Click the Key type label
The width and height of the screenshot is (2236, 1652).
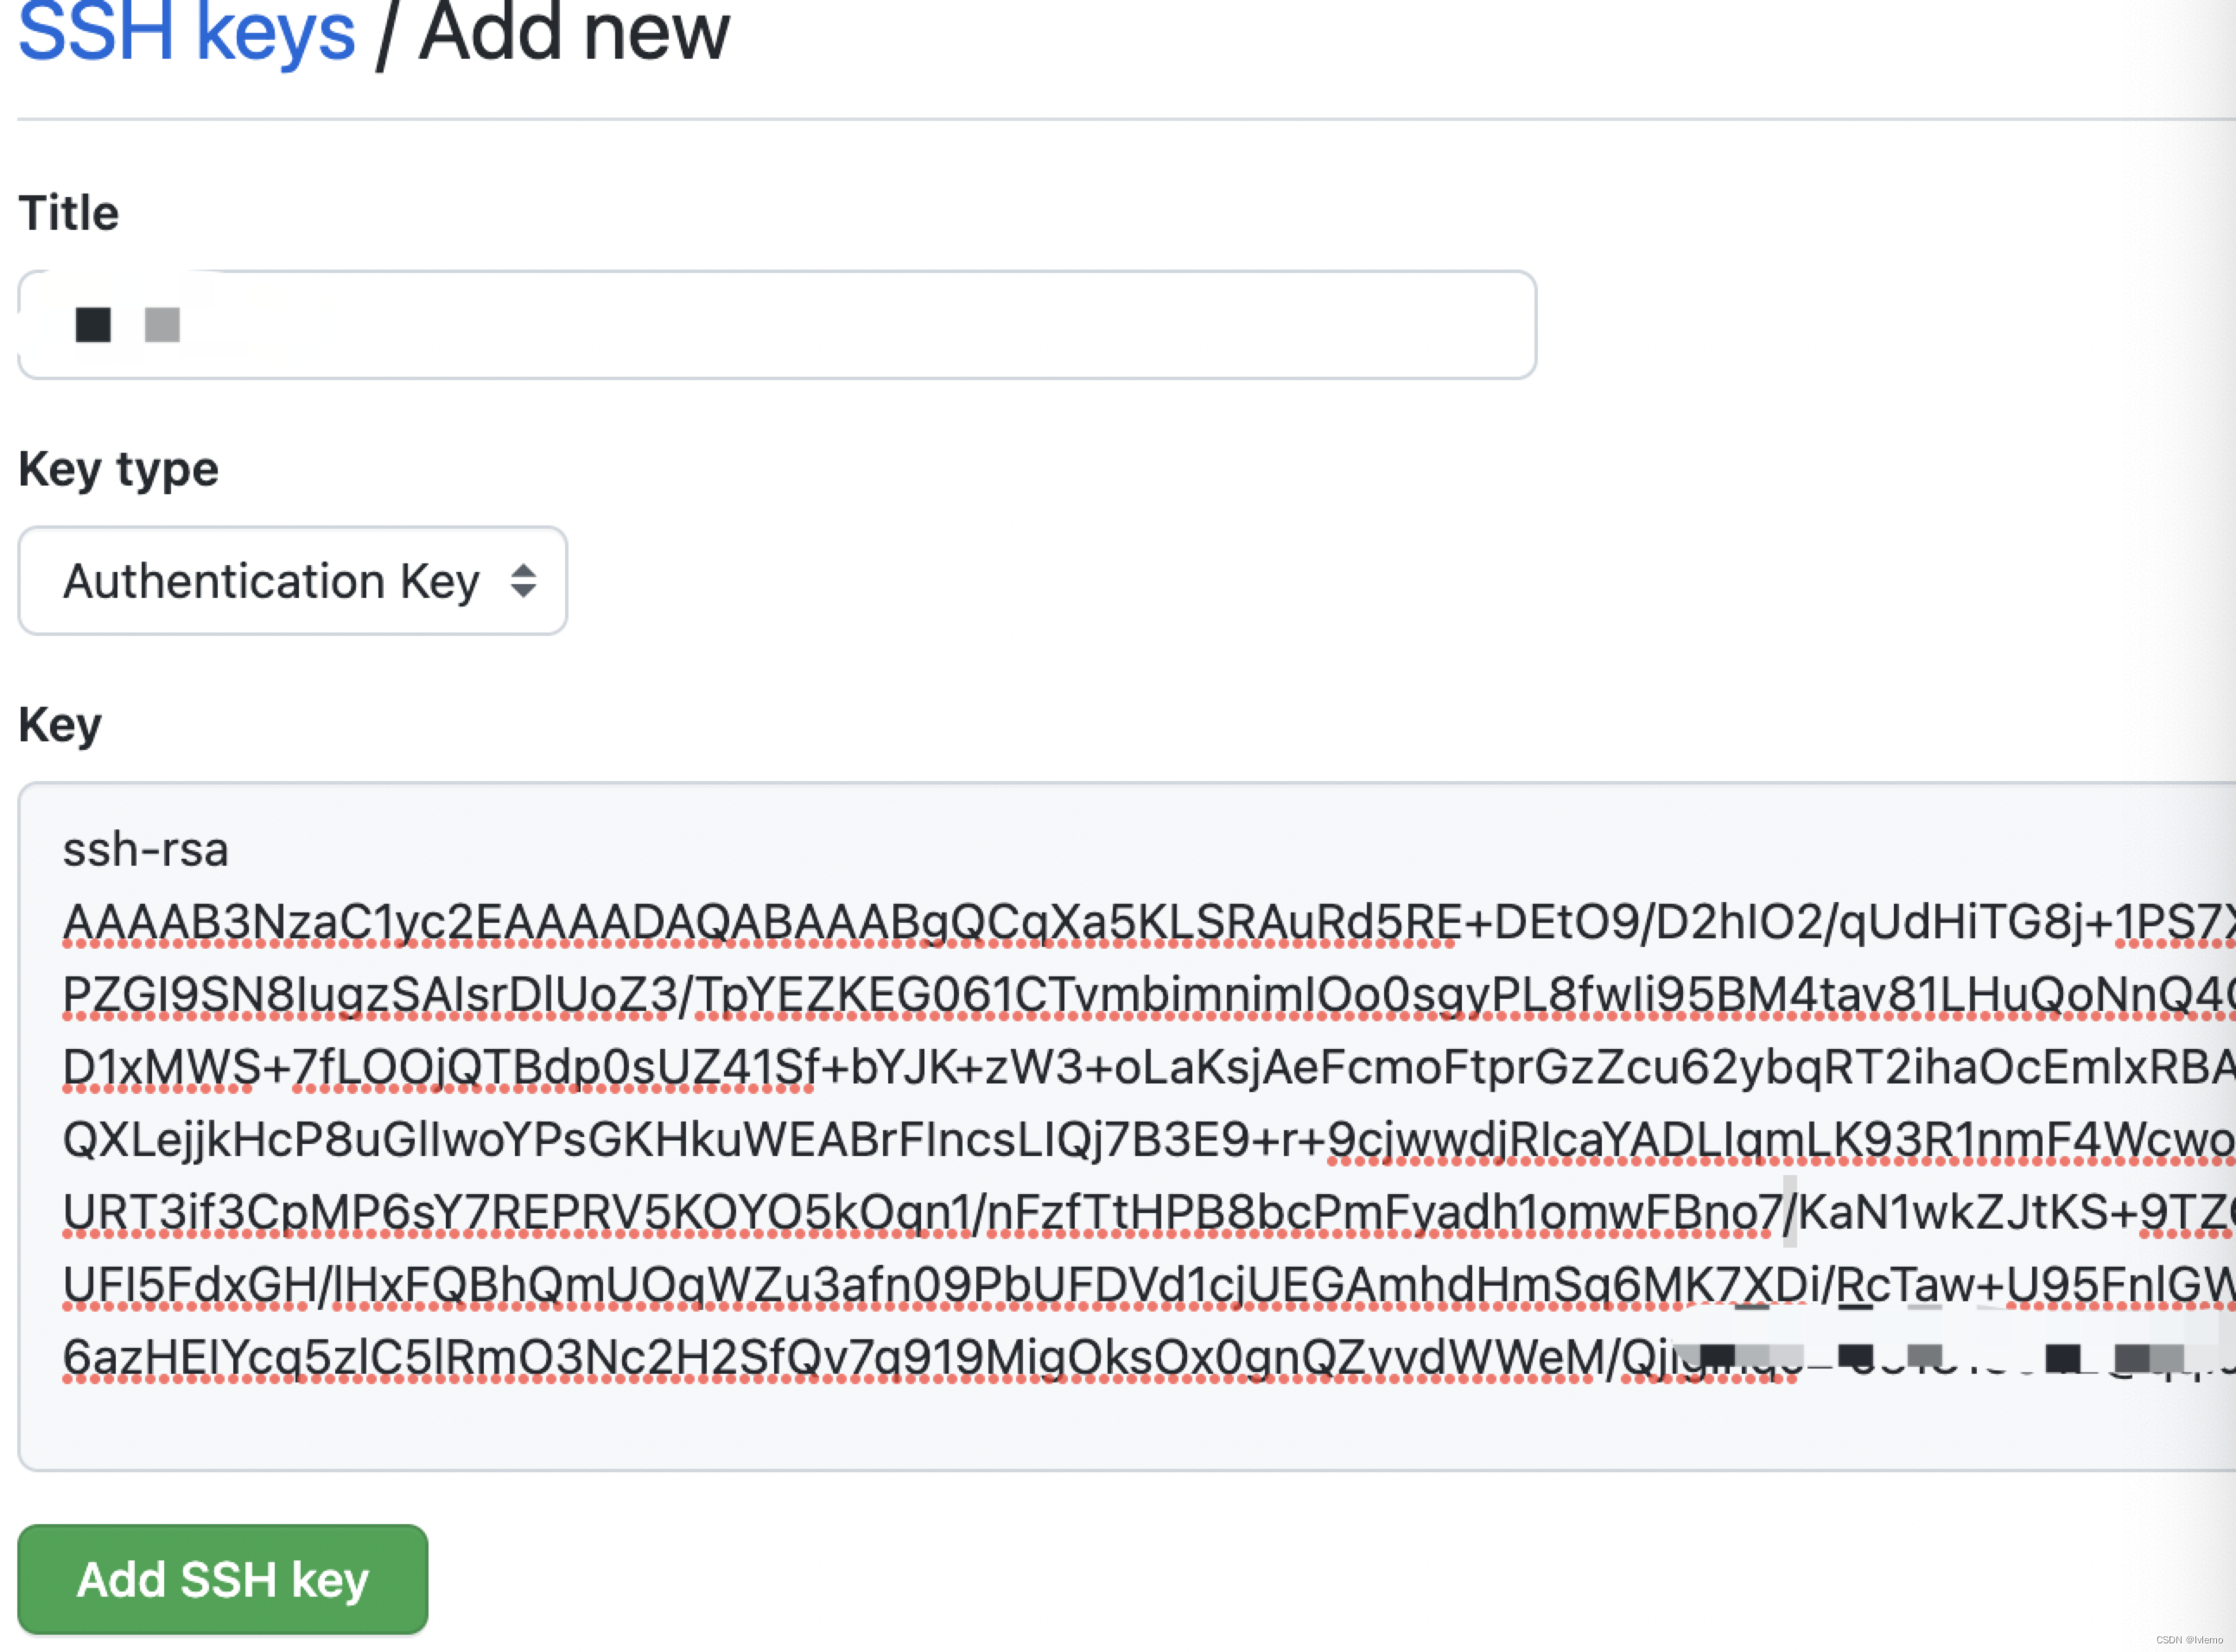[x=119, y=470]
